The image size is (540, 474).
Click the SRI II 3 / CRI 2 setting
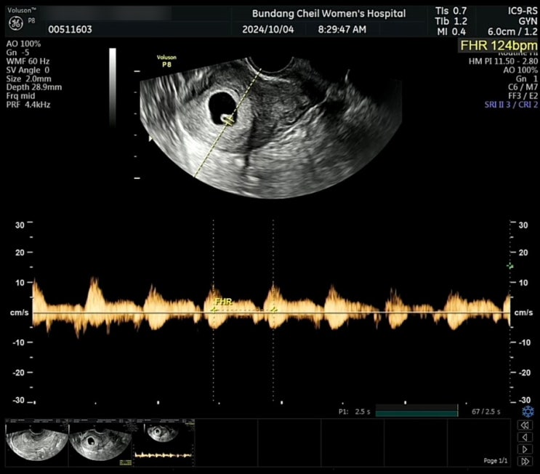click(511, 105)
